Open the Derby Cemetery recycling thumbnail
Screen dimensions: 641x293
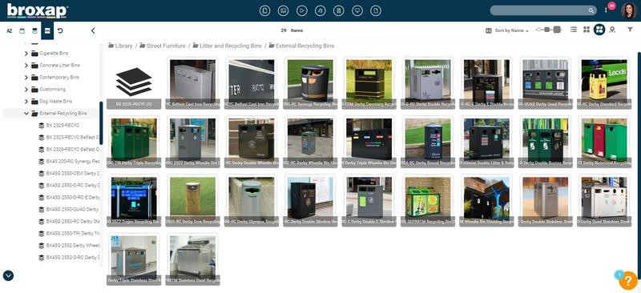point(369,83)
